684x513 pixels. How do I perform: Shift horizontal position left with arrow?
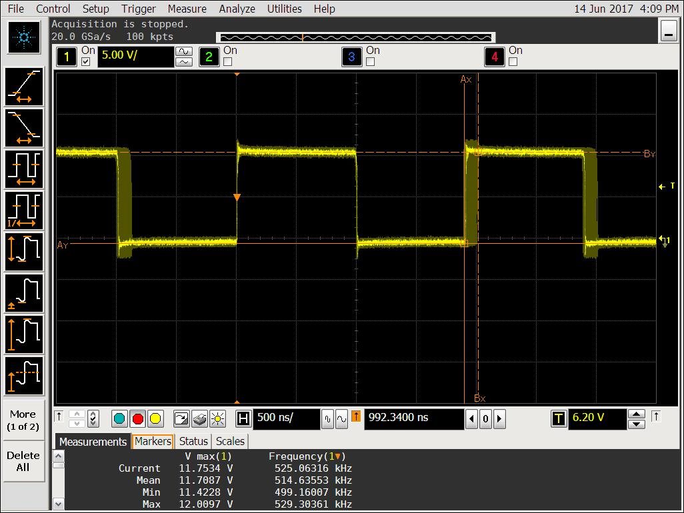pos(471,419)
